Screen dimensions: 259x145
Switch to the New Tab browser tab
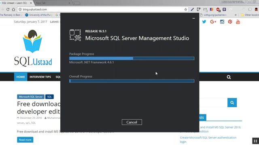click(52, 3)
